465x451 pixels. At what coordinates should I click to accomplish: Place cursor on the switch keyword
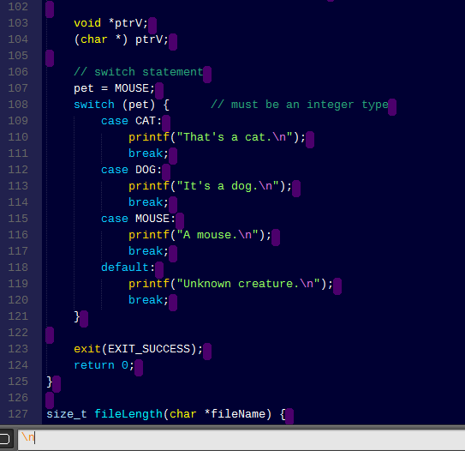[94, 105]
